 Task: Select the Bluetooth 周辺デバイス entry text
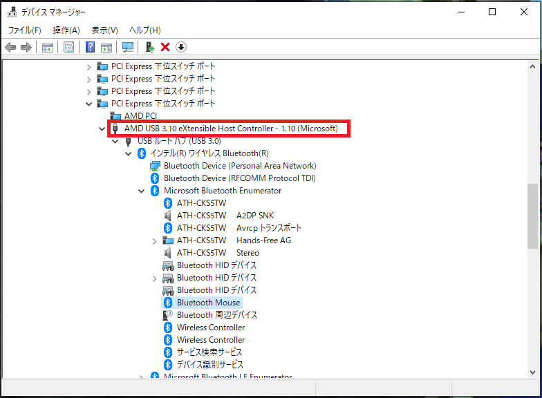[217, 315]
